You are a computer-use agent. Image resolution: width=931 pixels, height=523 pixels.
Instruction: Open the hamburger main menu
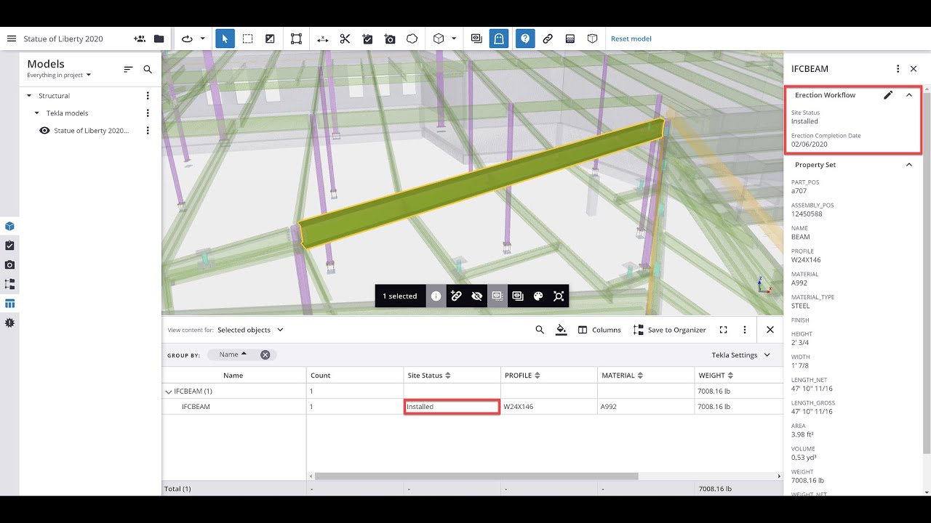click(11, 38)
